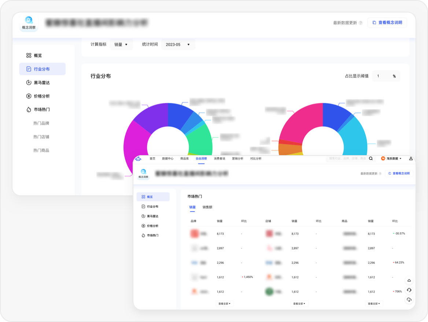Viewport: 428px width, 322px height.
Task: Click 查看概念说明 button in the front window
Action: [x=399, y=173]
